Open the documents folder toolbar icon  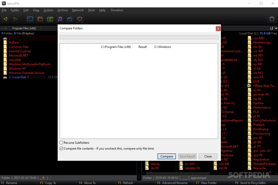(x=40, y=19)
